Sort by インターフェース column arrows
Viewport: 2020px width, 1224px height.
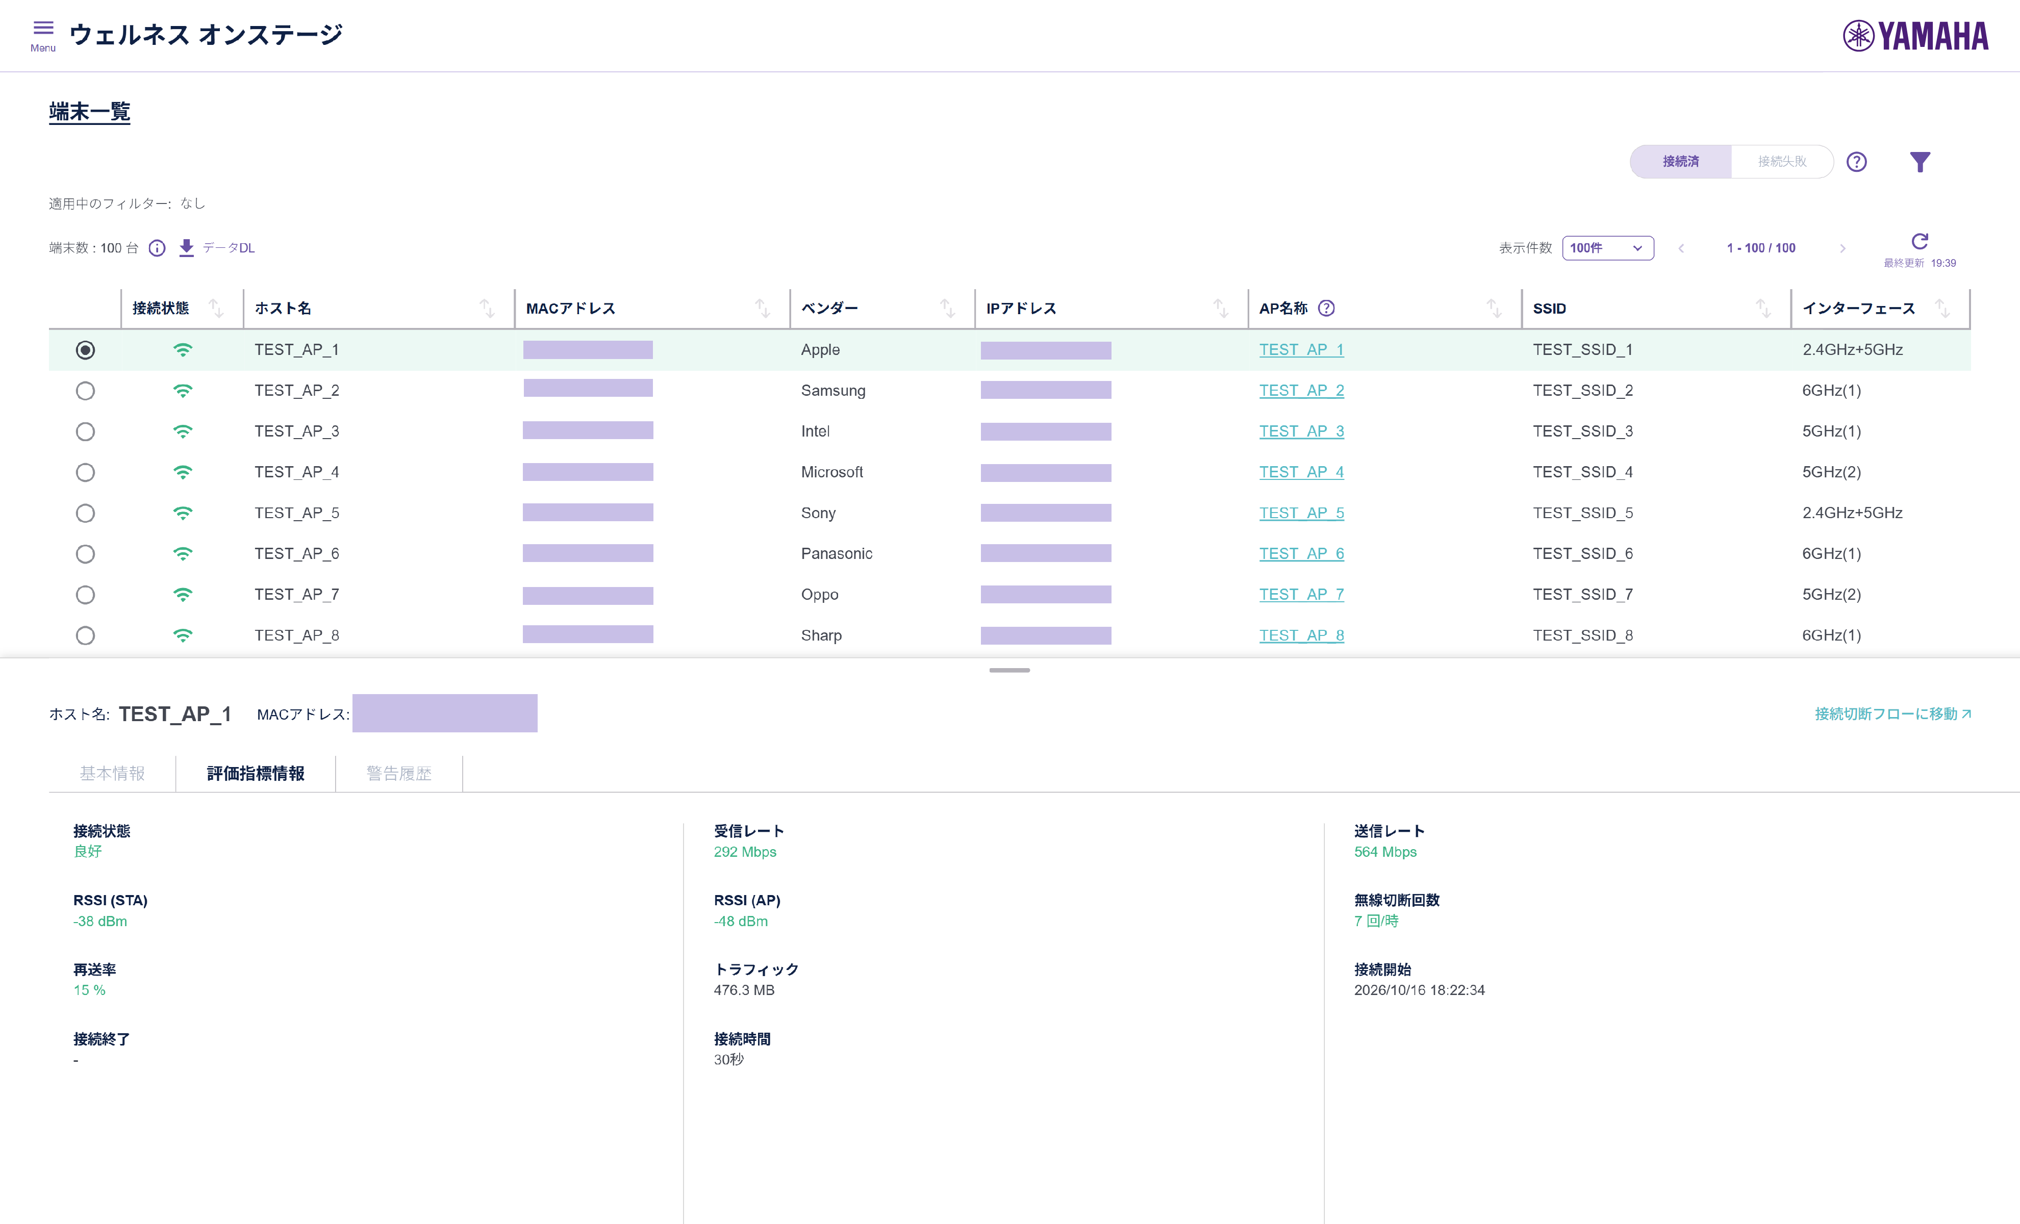(x=1942, y=308)
